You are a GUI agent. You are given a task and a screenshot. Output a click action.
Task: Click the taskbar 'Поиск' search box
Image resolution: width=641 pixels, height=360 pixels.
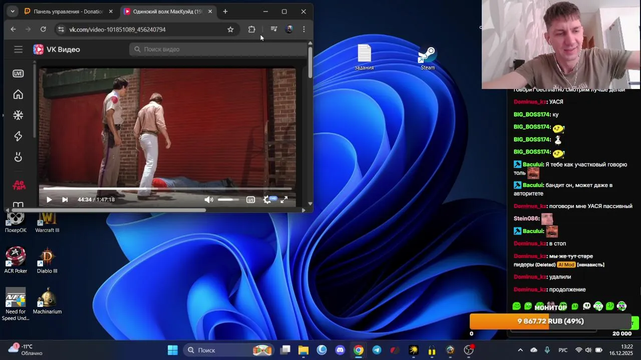[x=228, y=350]
